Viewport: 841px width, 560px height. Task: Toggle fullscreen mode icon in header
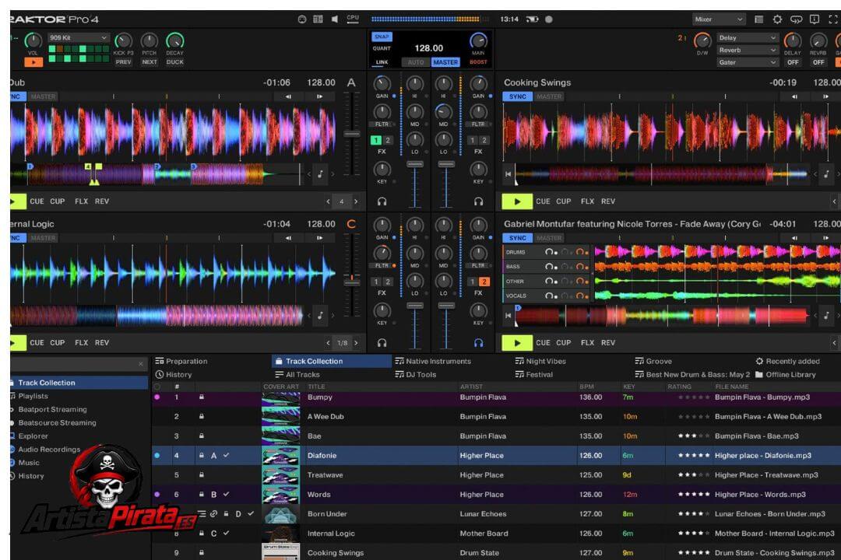pos(833,19)
